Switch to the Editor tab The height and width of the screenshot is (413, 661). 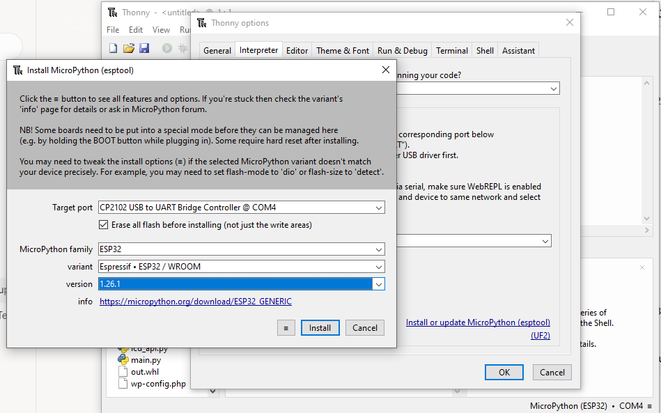coord(297,50)
